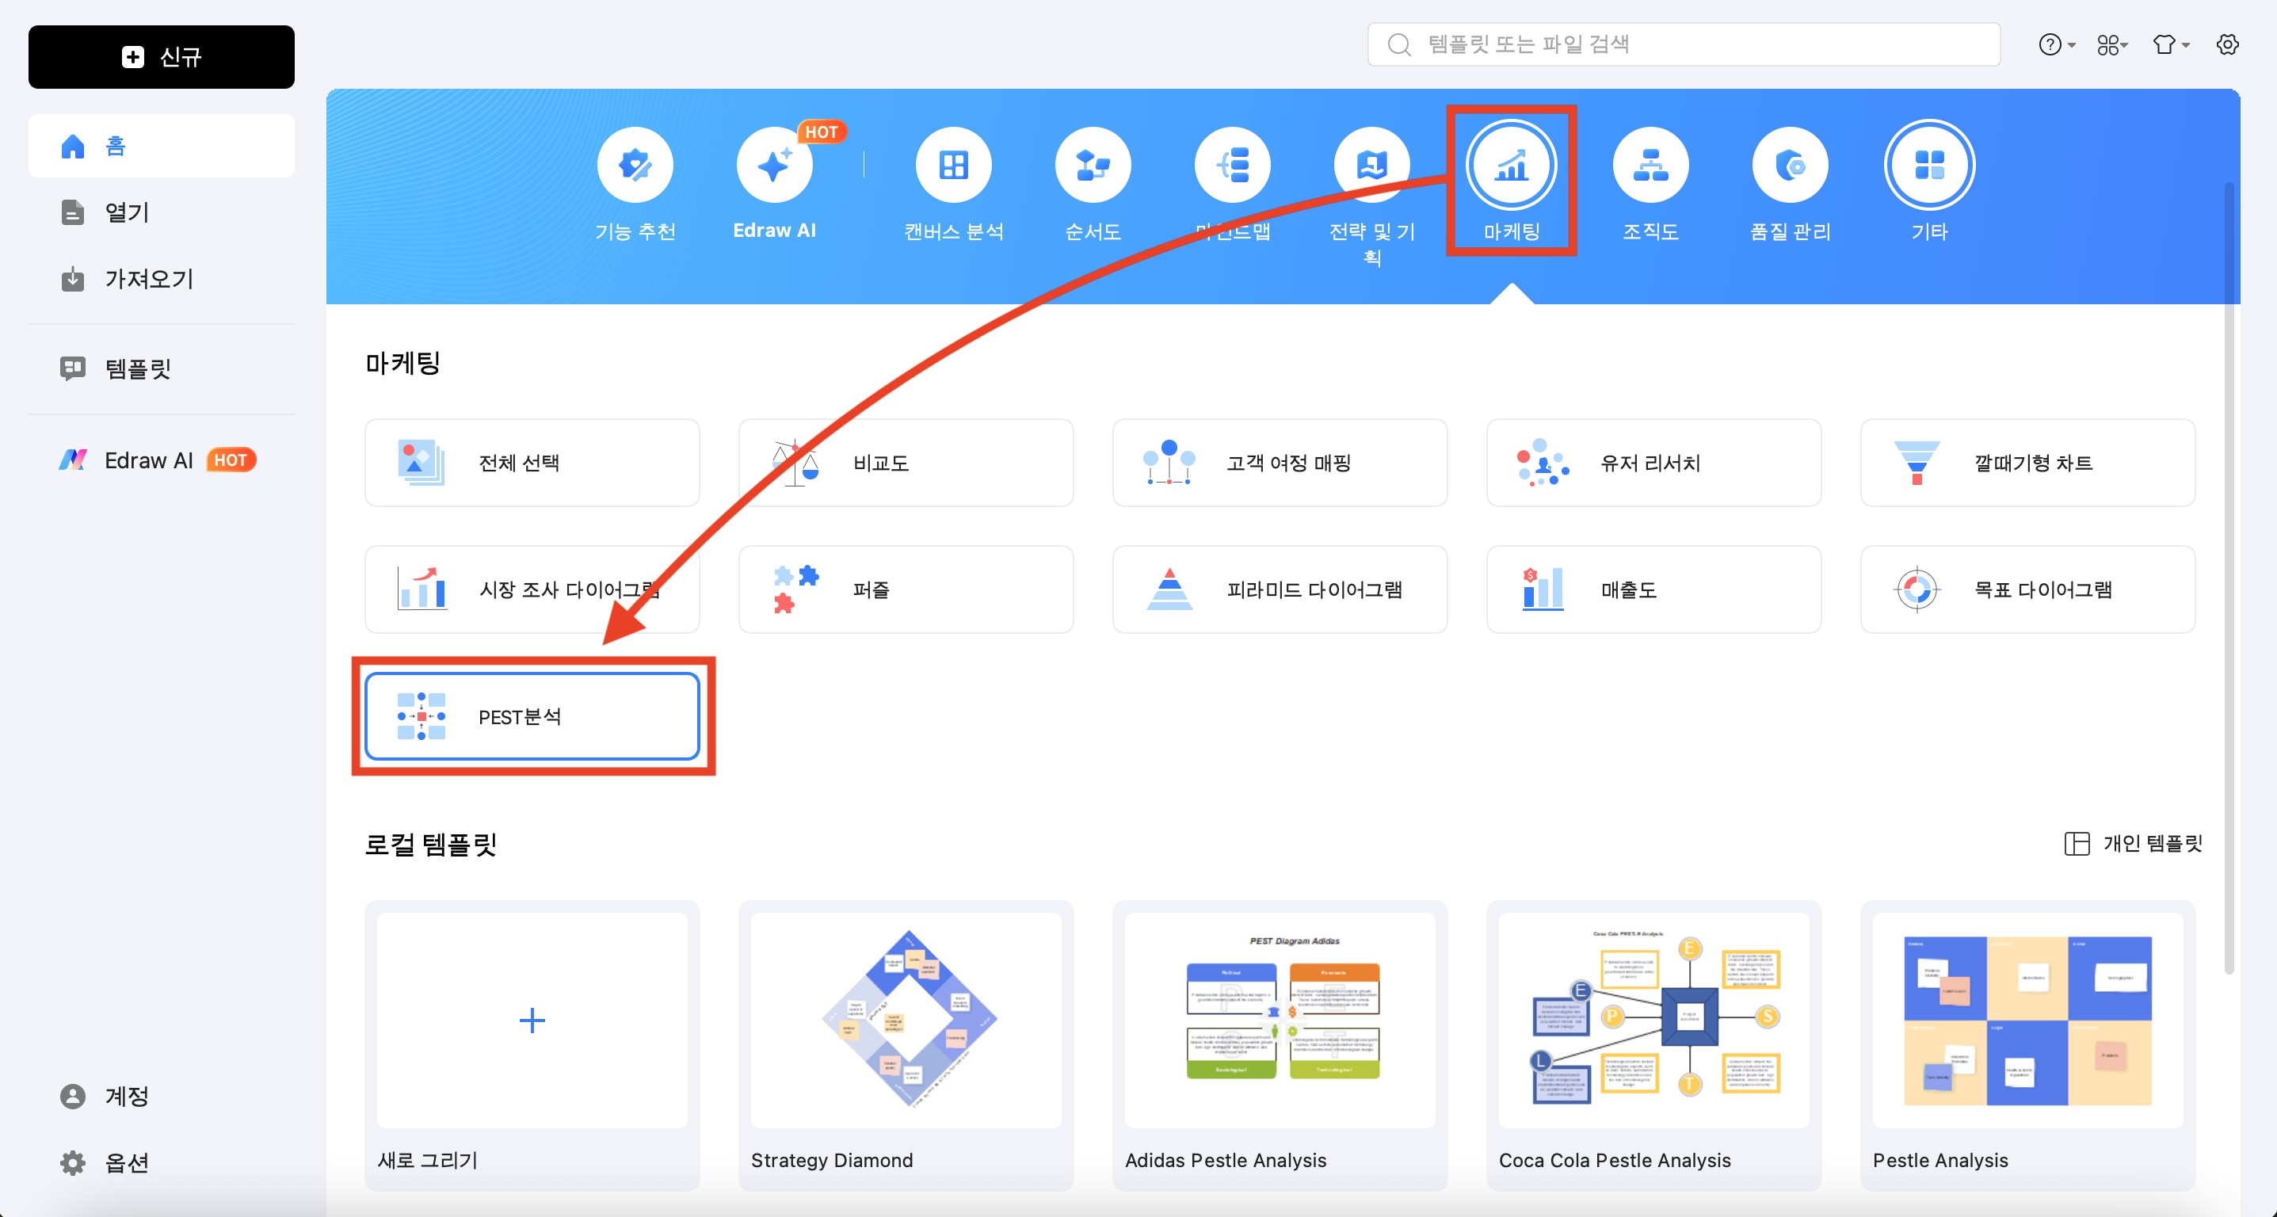Choose the 조직도 org chart category
This screenshot has height=1217, width=2277.
[x=1650, y=166]
